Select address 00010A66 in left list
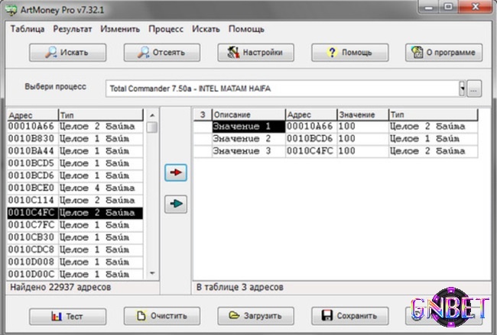 pyautogui.click(x=75, y=127)
